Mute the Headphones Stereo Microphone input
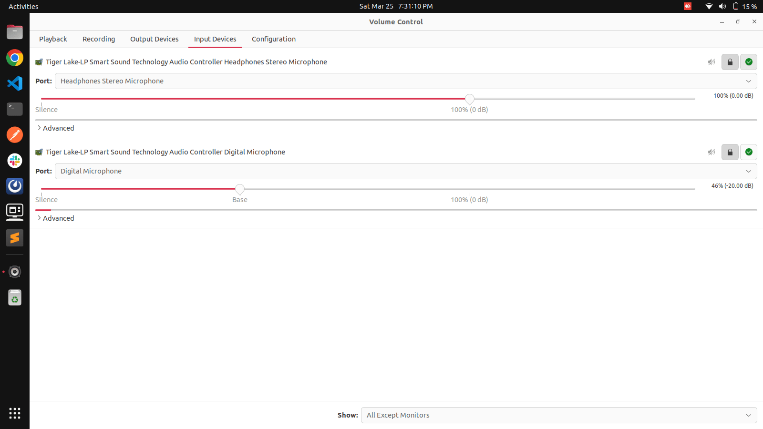 click(x=711, y=62)
